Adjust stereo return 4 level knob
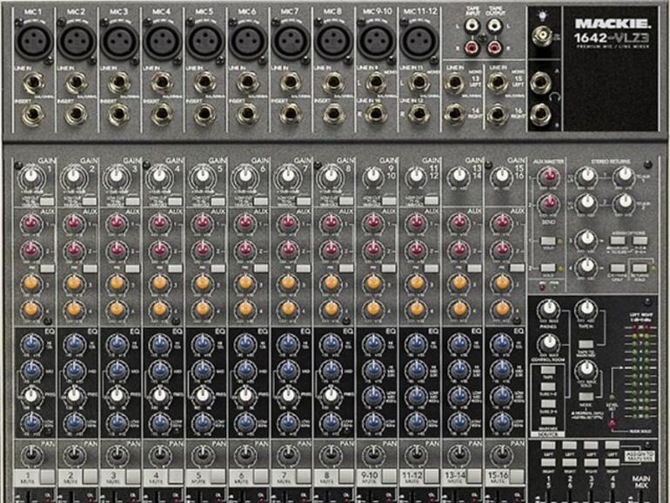The image size is (670, 503). [x=586, y=266]
